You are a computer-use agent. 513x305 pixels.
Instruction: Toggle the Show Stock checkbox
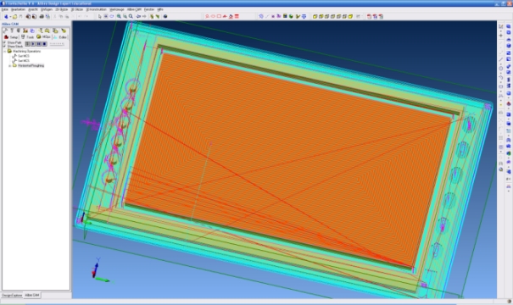tap(4, 46)
